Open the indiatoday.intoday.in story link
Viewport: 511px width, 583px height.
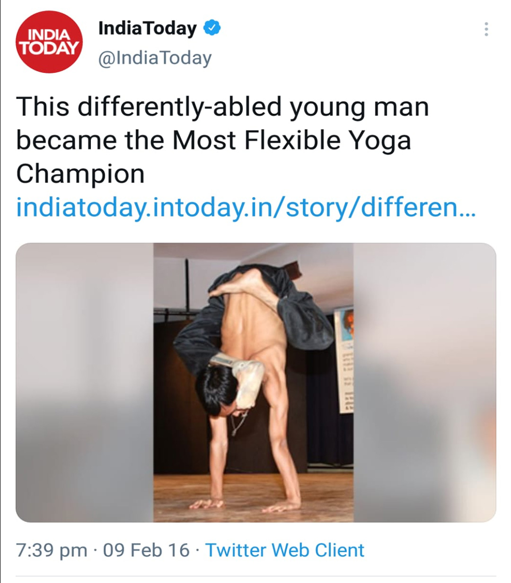coord(246,207)
